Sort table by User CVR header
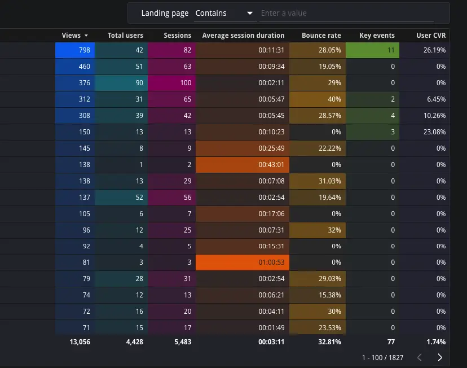This screenshot has width=467, height=368. click(431, 36)
